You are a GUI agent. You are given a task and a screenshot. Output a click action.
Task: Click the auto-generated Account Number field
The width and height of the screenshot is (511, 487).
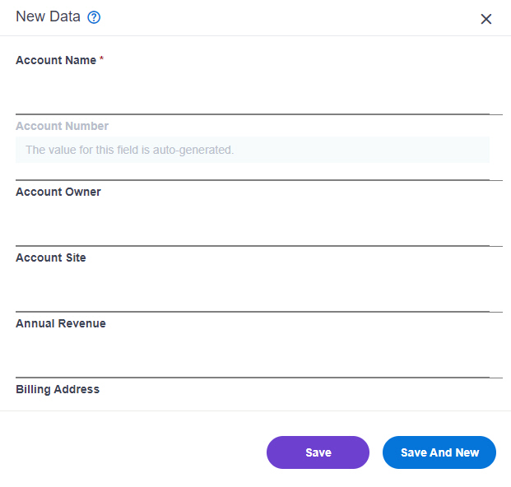coord(253,150)
